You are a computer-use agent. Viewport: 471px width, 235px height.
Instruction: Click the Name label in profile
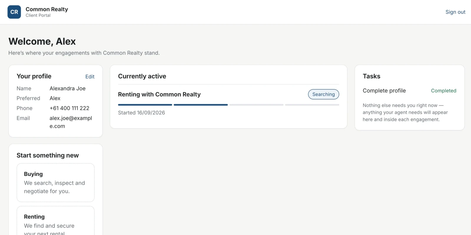[x=24, y=88]
